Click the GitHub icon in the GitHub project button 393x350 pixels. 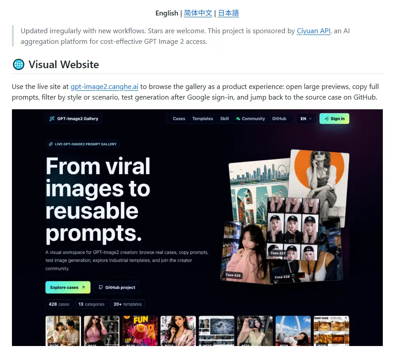[x=100, y=287]
